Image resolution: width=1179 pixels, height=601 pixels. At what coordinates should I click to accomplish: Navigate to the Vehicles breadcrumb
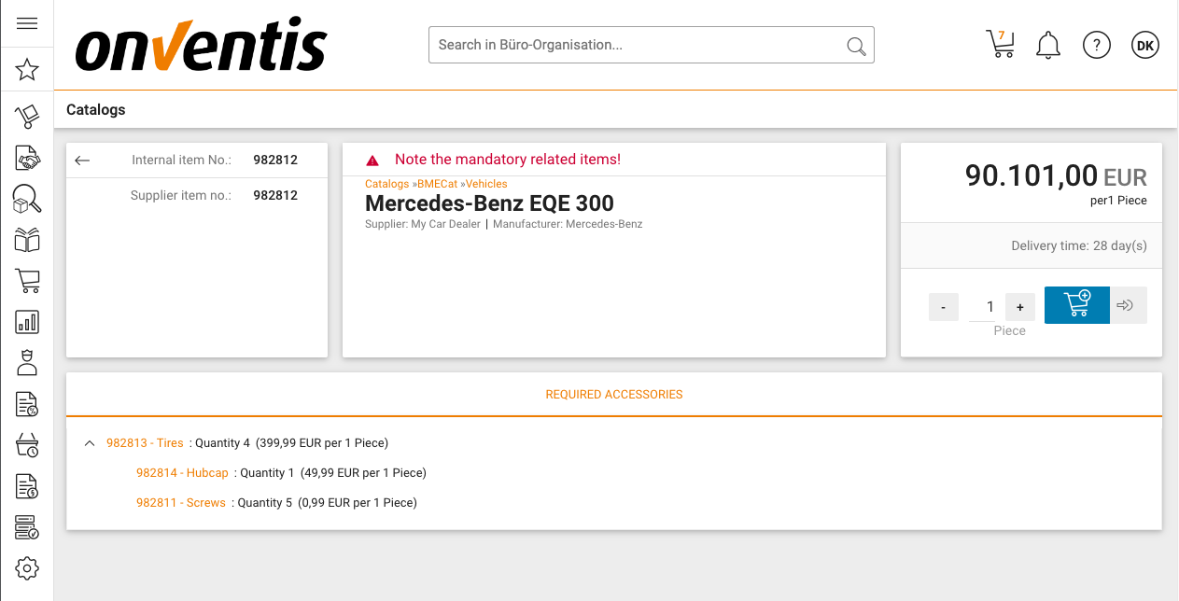tap(486, 184)
